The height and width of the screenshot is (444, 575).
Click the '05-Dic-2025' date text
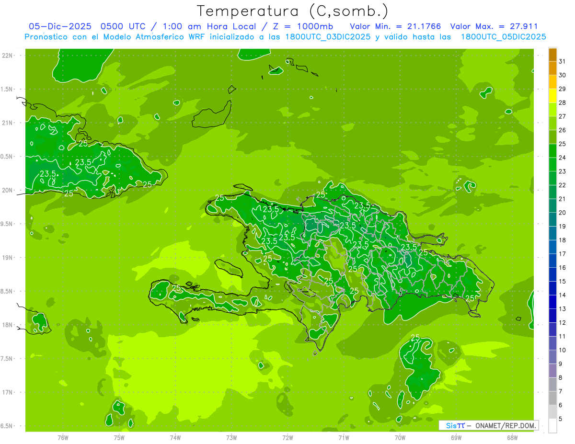coord(60,26)
